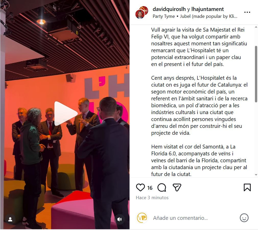Open comments via speech bubble icon

click(x=162, y=187)
